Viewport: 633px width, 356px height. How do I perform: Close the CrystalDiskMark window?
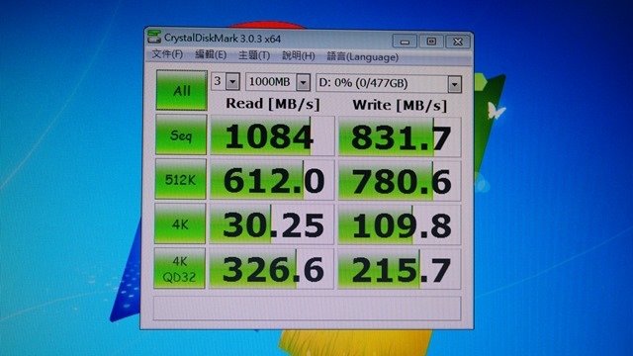tap(458, 42)
